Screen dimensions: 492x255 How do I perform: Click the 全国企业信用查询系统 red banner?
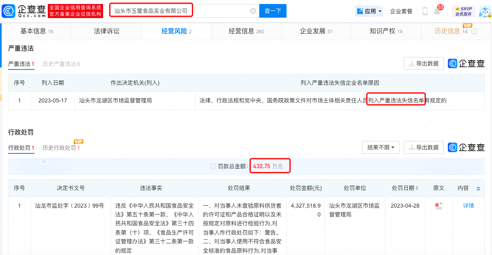pos(75,11)
